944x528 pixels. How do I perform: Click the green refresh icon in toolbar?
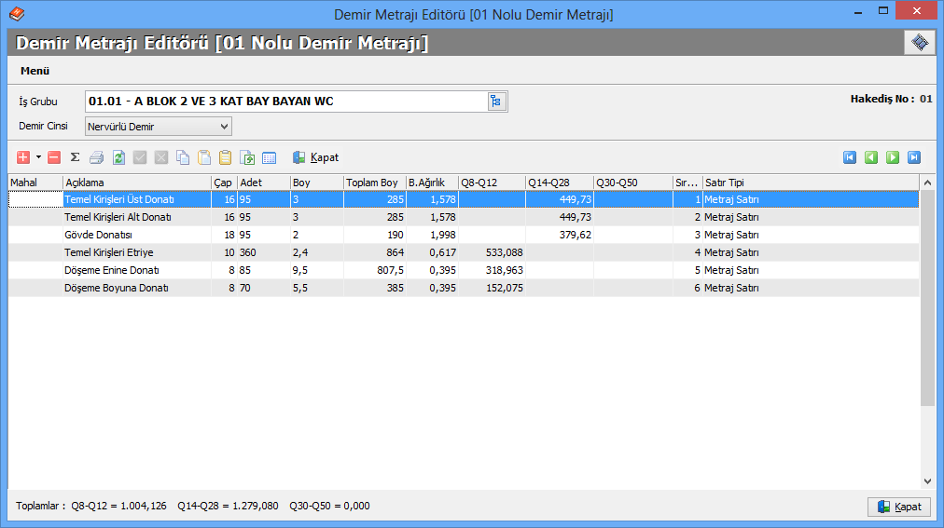118,158
